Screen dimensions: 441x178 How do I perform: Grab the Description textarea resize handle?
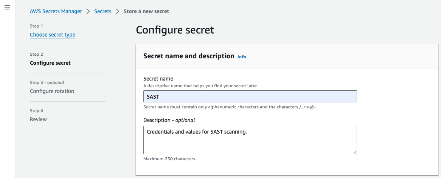click(355, 152)
